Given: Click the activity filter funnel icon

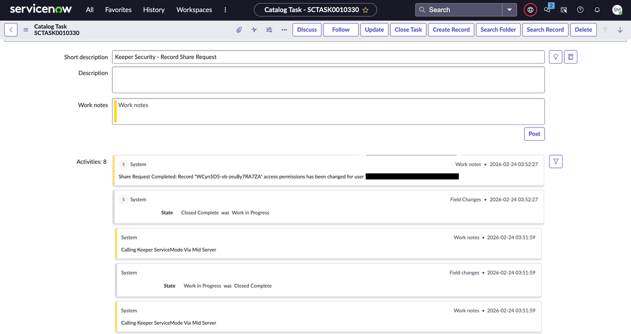Looking at the screenshot, I should [555, 162].
